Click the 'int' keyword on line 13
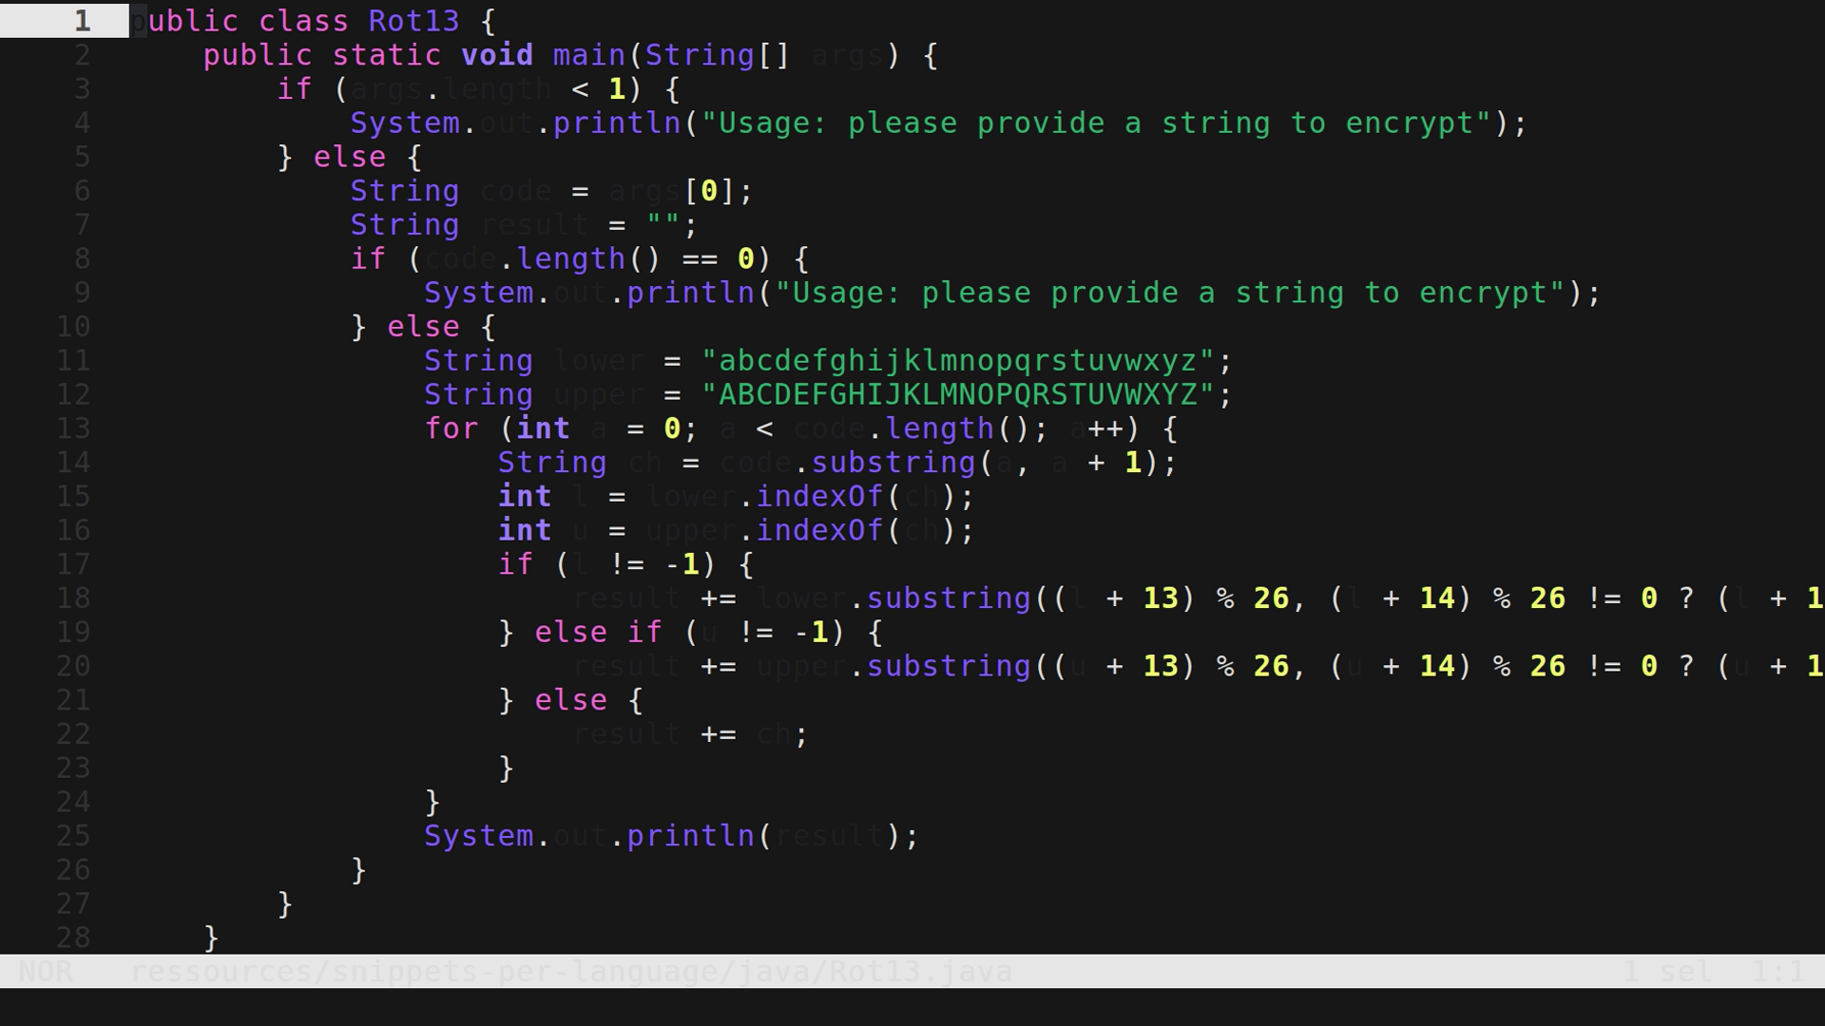This screenshot has width=1825, height=1026. [x=543, y=428]
